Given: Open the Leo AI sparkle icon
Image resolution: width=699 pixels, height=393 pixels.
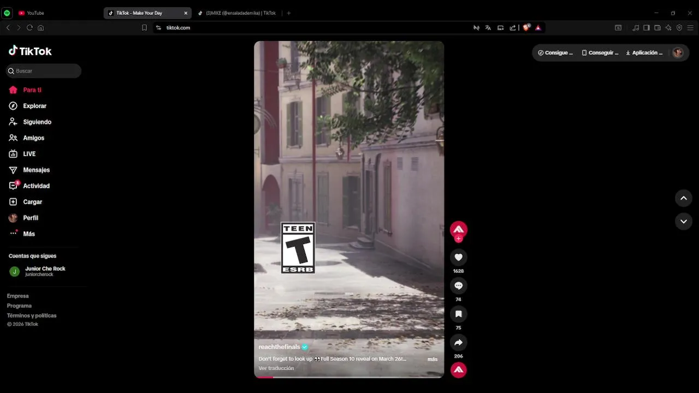Looking at the screenshot, I should click(x=668, y=28).
